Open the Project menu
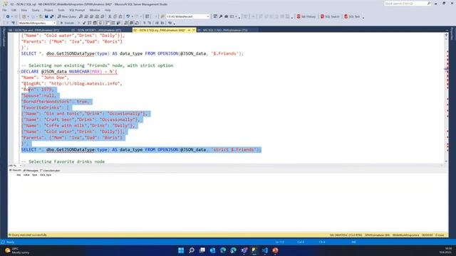Screen dimensions: 456x256 tap(48, 10)
